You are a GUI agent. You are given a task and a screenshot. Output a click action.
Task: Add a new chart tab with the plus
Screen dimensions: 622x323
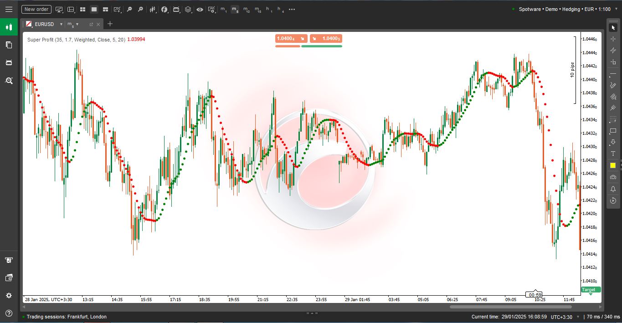[109, 24]
